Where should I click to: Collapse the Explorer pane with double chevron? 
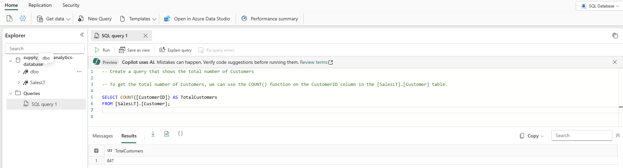coord(82,35)
